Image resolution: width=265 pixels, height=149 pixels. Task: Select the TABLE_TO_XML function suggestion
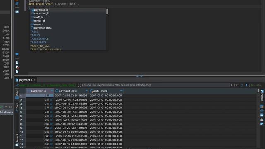[68, 46]
